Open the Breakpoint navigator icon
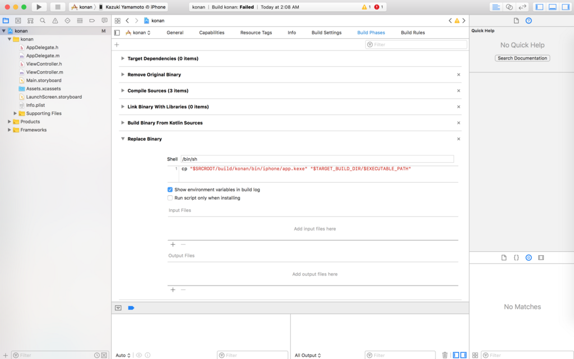The height and width of the screenshot is (359, 574). point(92,21)
